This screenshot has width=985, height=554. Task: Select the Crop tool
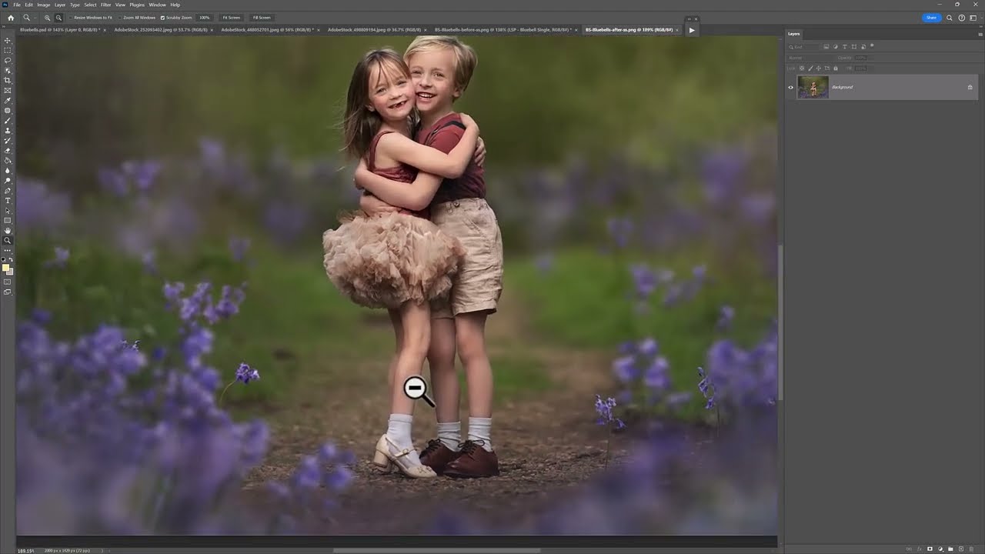[8, 80]
